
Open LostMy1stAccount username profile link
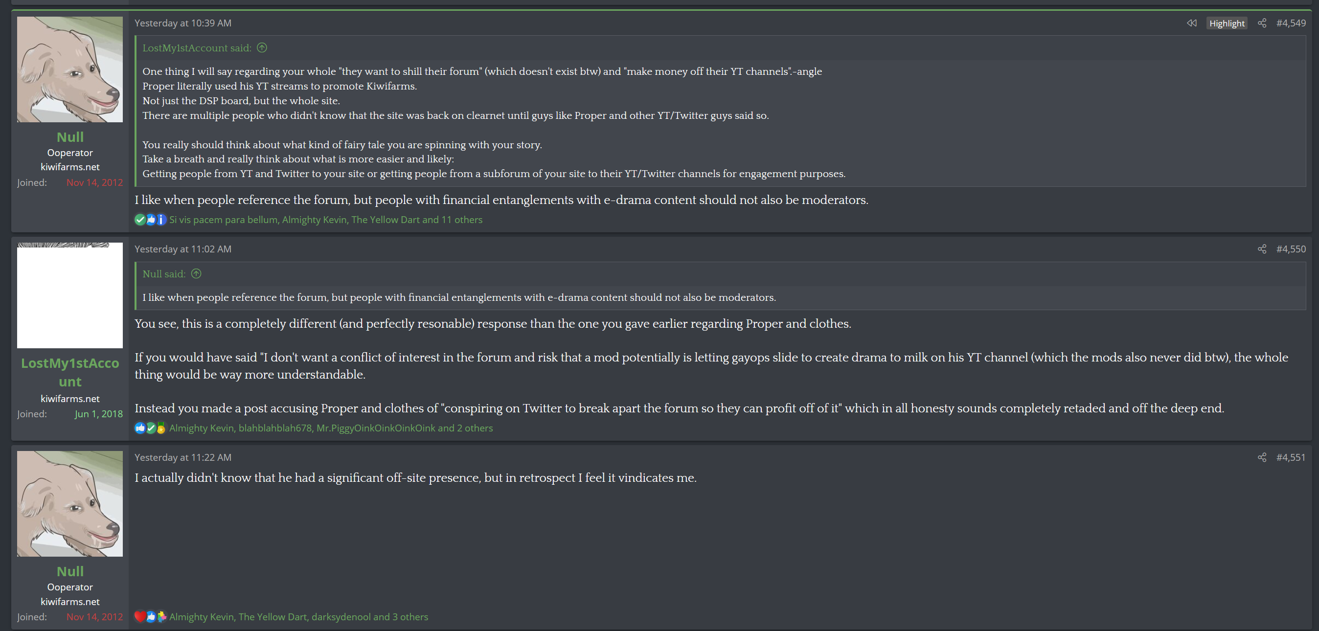pos(70,372)
